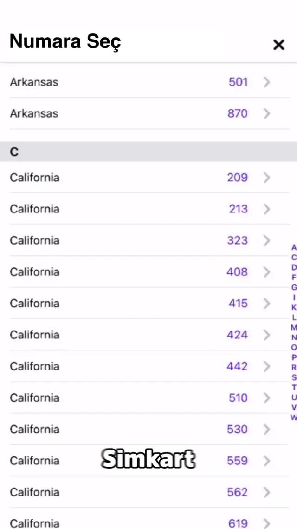Screen dimensions: 297x529
Task: Close the Numara Seç dialog
Action: coord(278,45)
